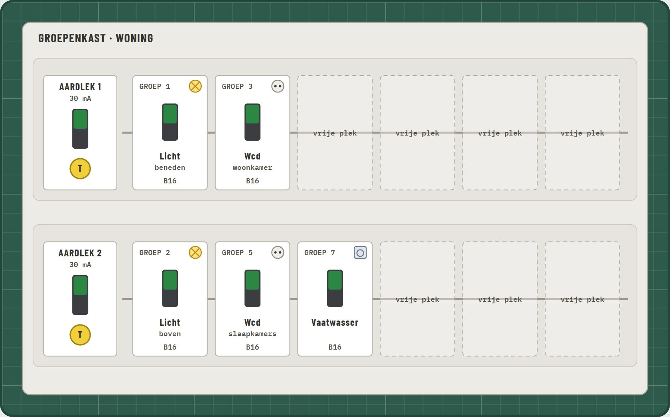Select first vrije plek slot next to Groep 3
The image size is (670, 417).
[x=335, y=133]
